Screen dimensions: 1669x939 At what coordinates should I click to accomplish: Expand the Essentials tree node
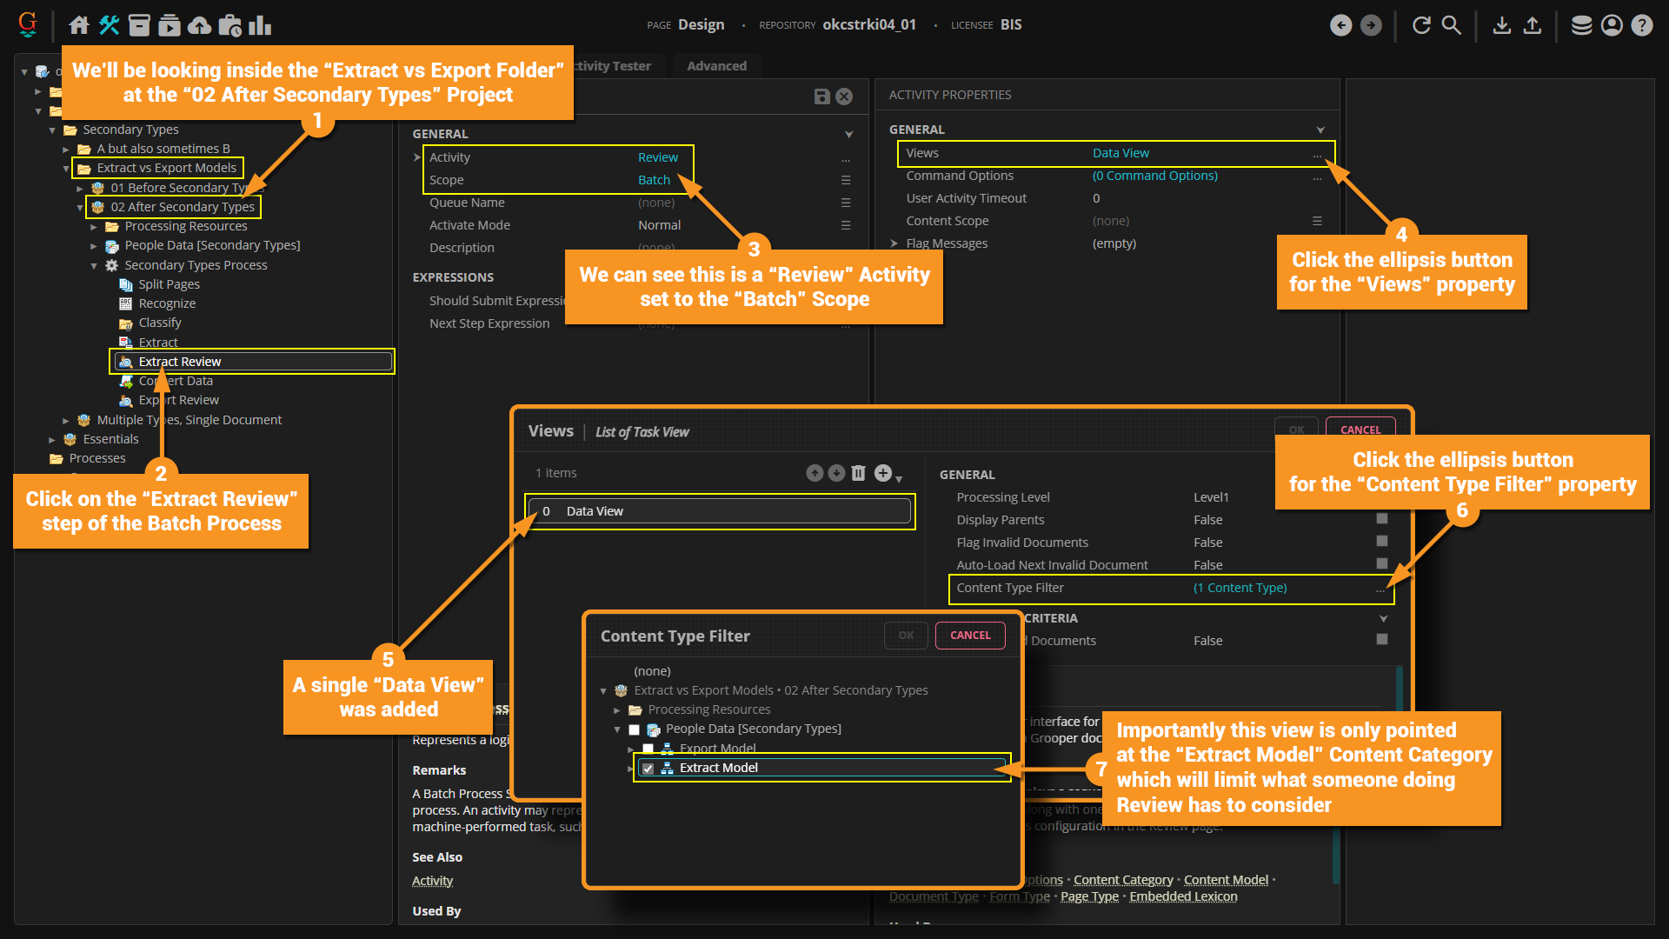tap(52, 440)
